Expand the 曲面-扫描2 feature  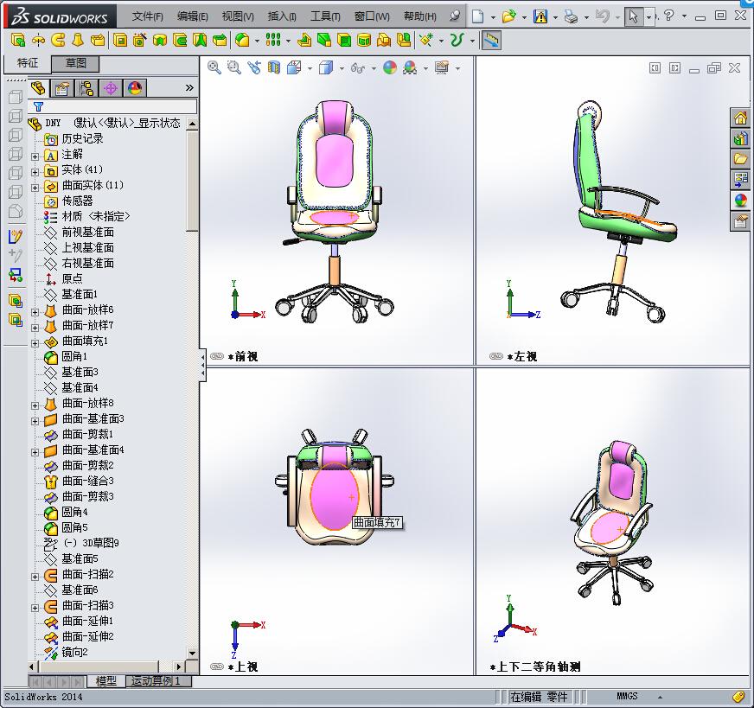coord(35,577)
